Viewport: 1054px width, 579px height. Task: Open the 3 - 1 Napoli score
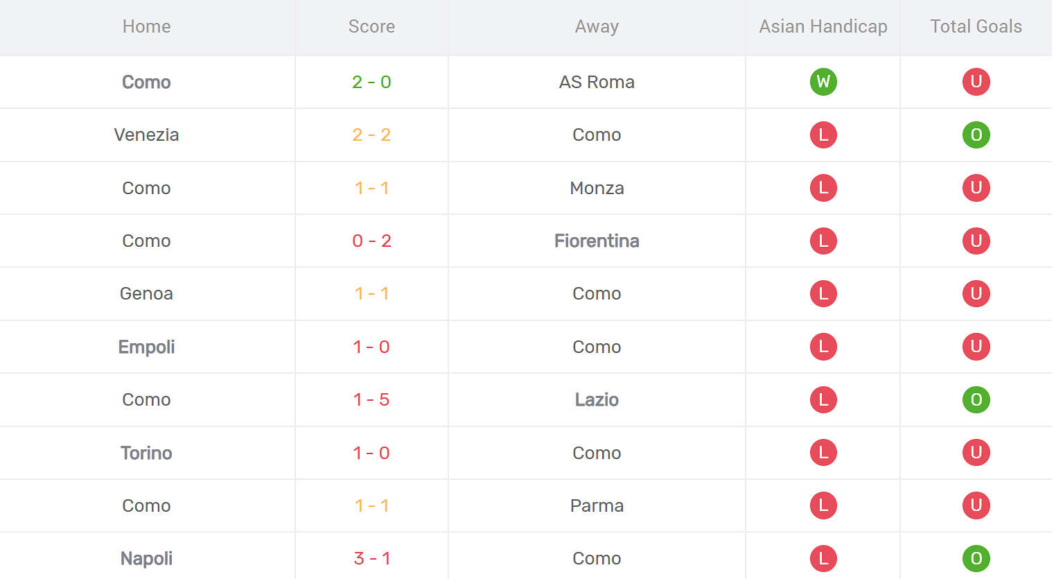coord(371,558)
